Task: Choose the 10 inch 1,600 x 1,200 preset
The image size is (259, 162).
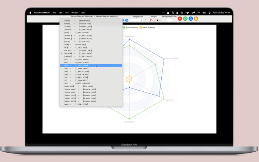Action: tap(91, 27)
